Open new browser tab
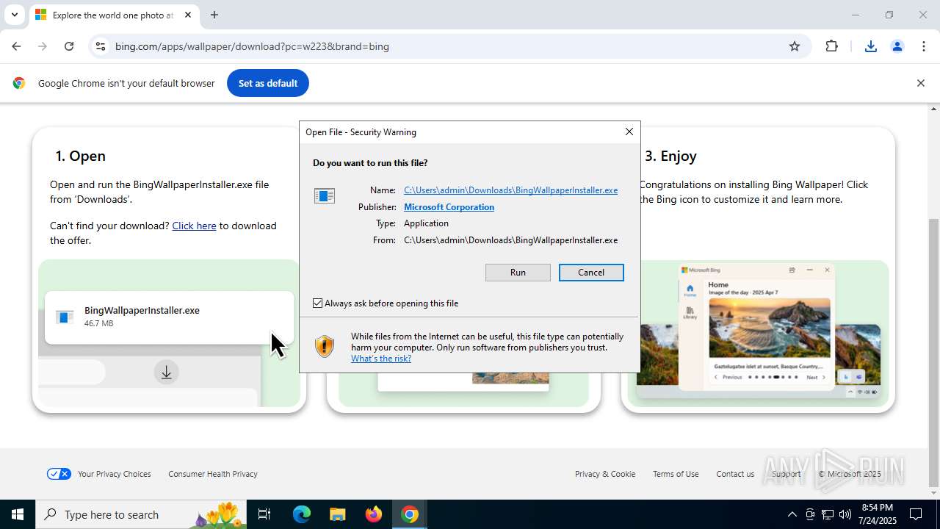The width and height of the screenshot is (940, 529). point(214,15)
